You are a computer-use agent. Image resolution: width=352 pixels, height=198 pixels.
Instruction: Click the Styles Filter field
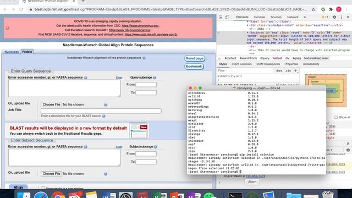click(x=245, y=71)
